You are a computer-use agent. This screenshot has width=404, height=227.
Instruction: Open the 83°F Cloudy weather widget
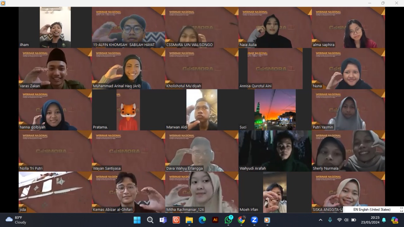coord(16,220)
